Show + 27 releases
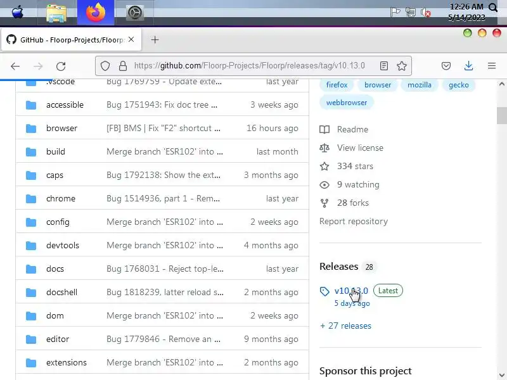The image size is (507, 380). (x=345, y=326)
